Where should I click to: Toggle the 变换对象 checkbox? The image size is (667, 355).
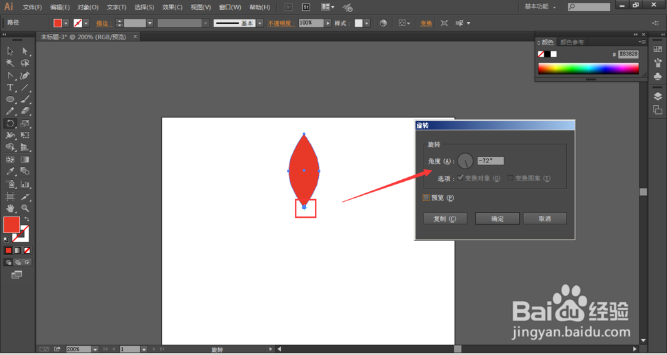[461, 178]
